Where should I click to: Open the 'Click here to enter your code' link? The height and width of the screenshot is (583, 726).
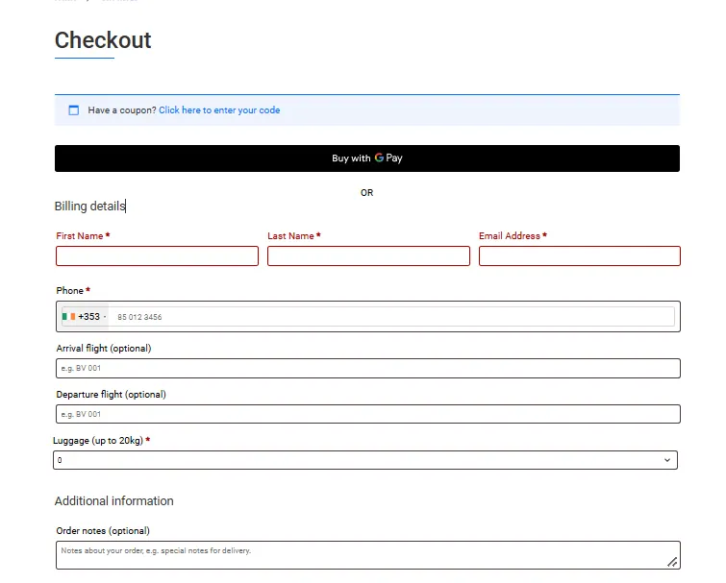click(219, 110)
